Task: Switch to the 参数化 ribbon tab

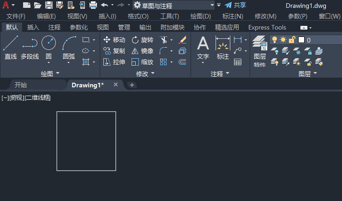Action: pyautogui.click(x=78, y=27)
